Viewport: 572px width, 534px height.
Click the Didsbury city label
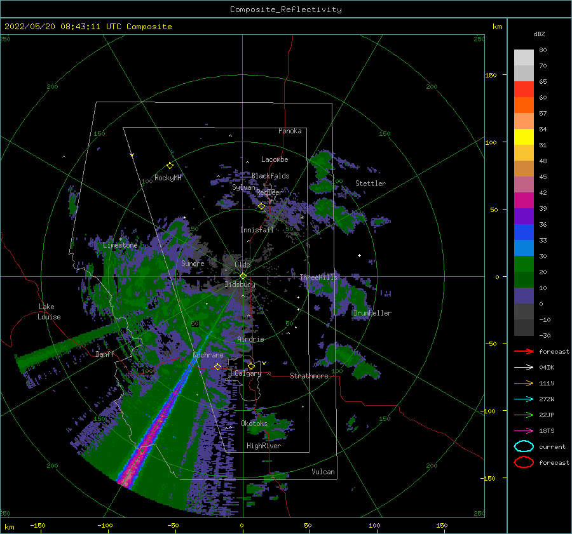coord(240,284)
